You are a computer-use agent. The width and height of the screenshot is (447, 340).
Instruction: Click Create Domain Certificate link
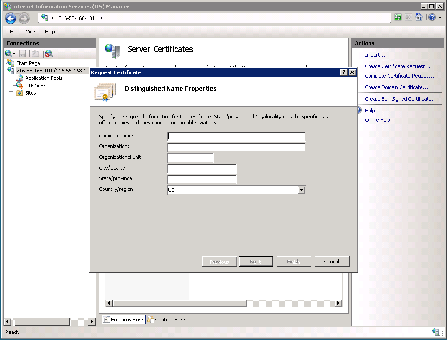click(x=396, y=87)
